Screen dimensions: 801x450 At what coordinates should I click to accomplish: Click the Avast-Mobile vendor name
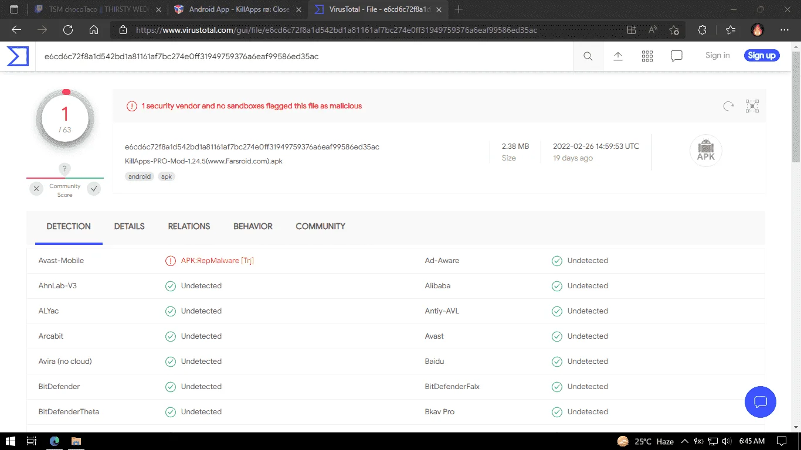tap(61, 261)
